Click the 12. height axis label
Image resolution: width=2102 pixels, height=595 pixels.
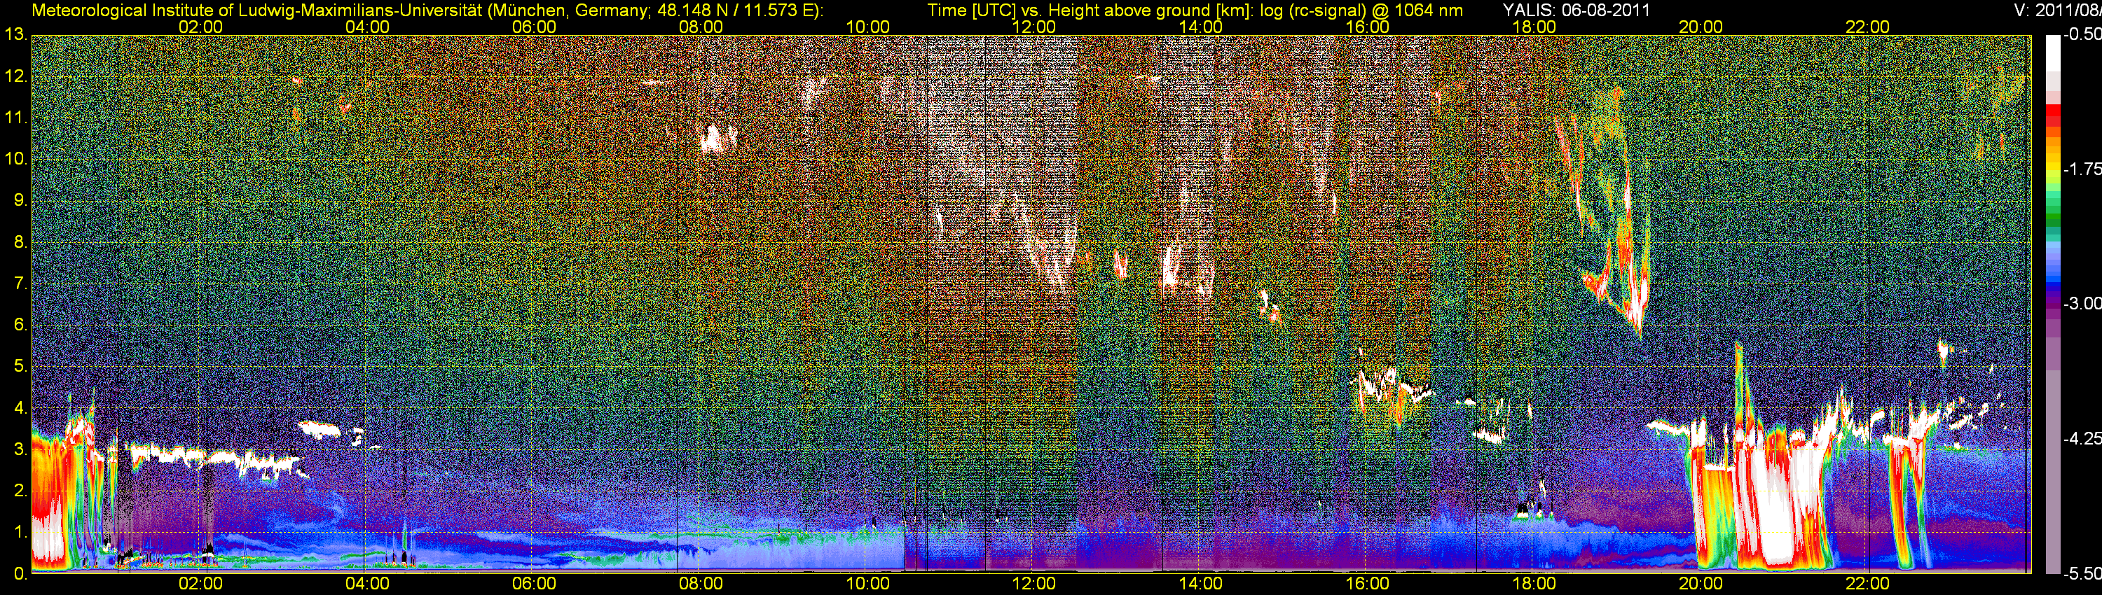[15, 76]
